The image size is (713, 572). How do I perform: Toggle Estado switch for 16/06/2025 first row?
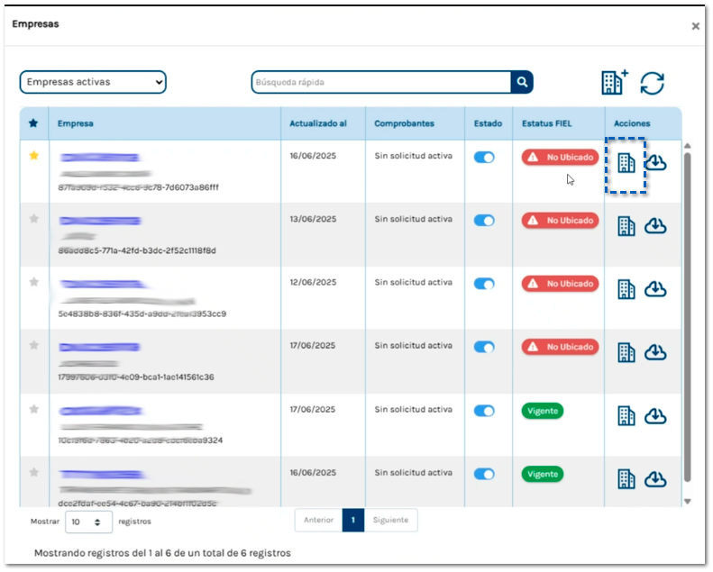tap(484, 157)
